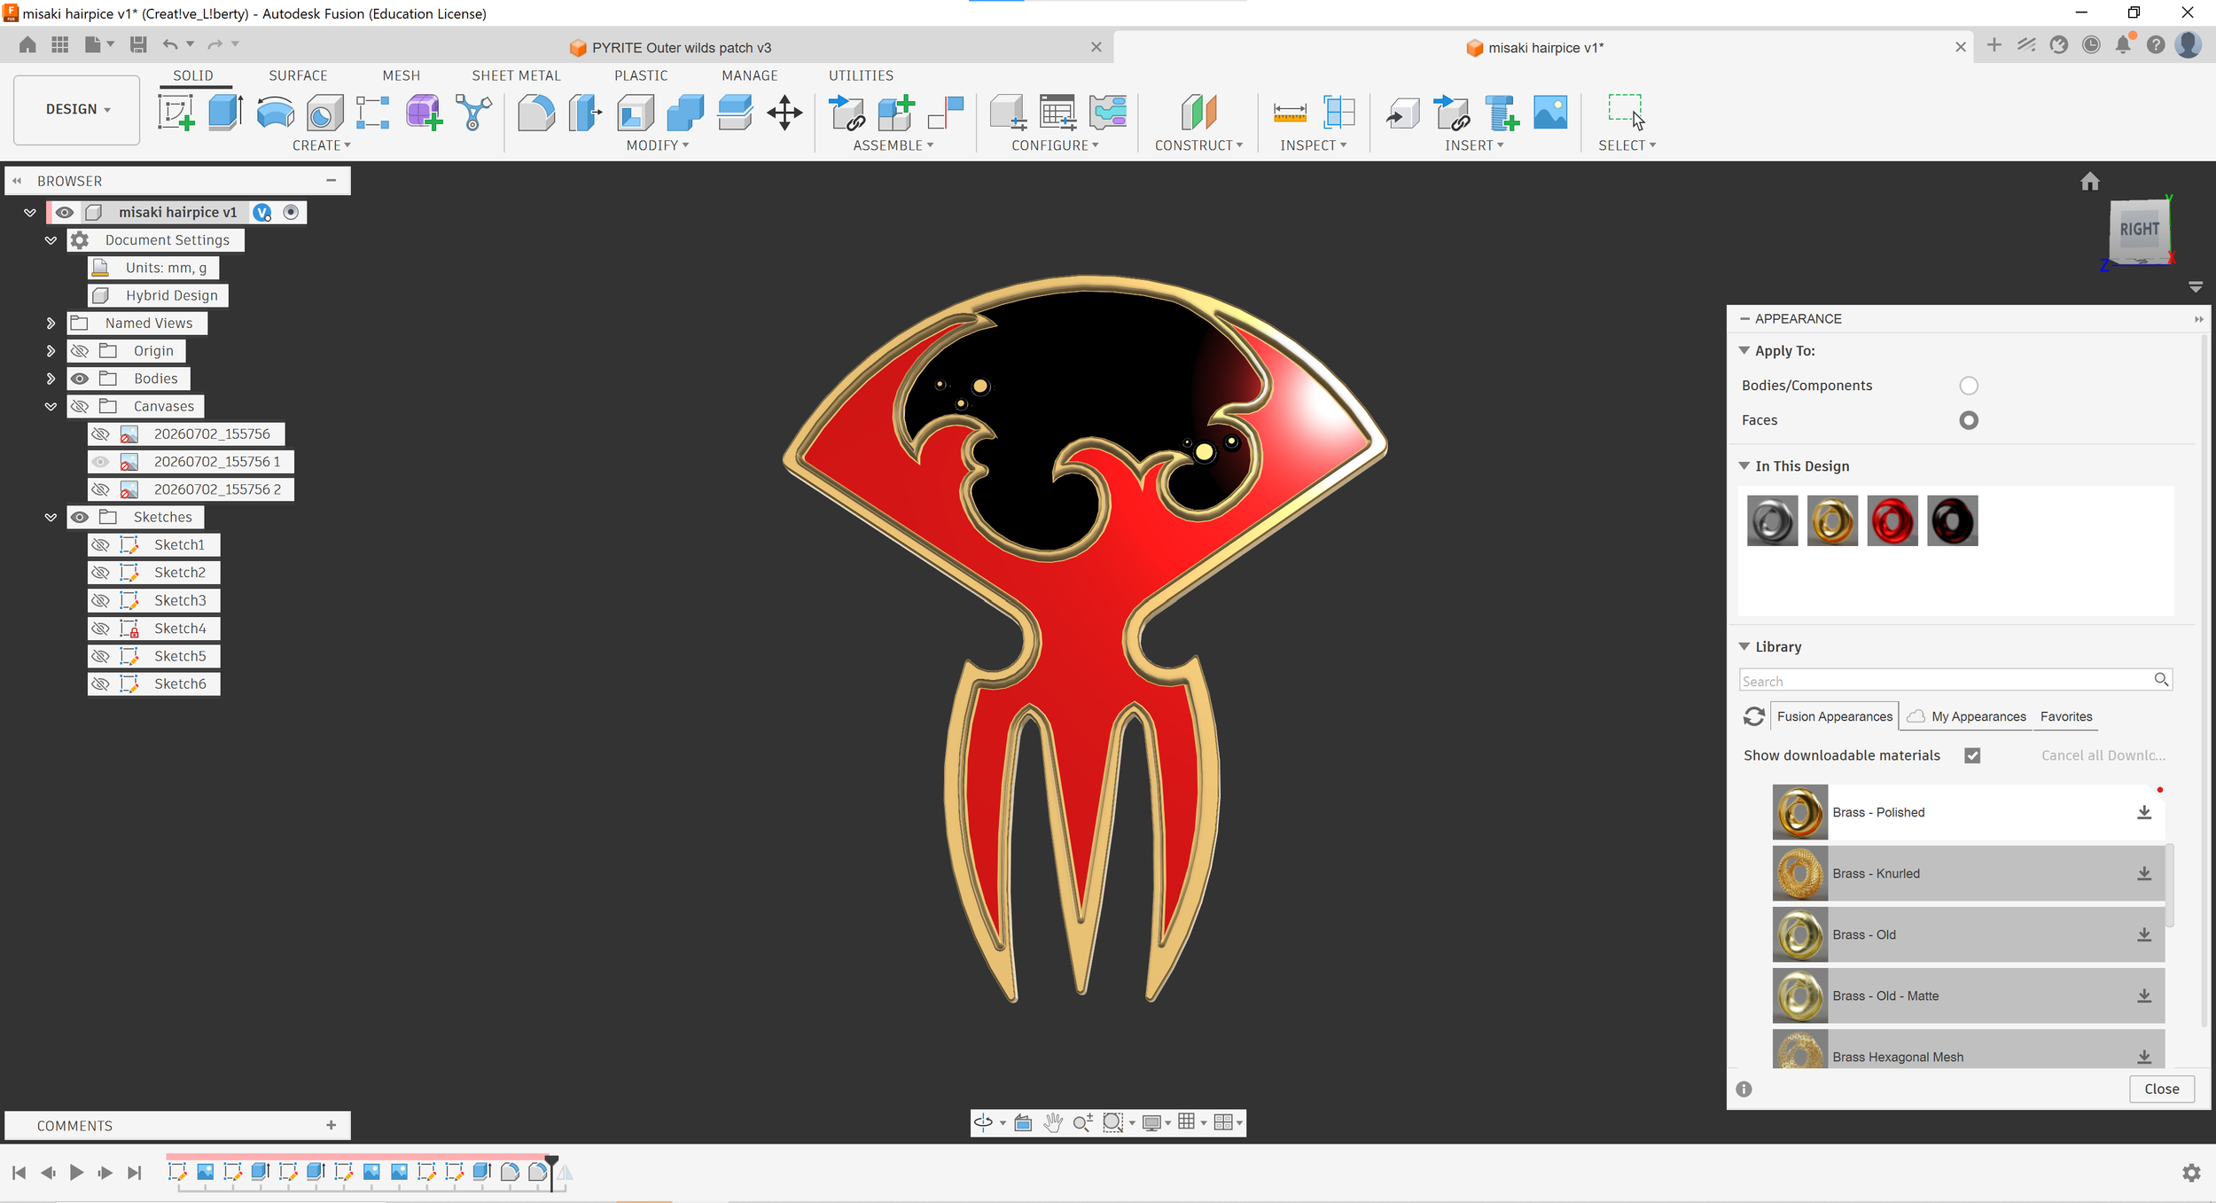Select the gold brass appearance swatch
Viewport: 2216px width, 1203px height.
click(1831, 520)
